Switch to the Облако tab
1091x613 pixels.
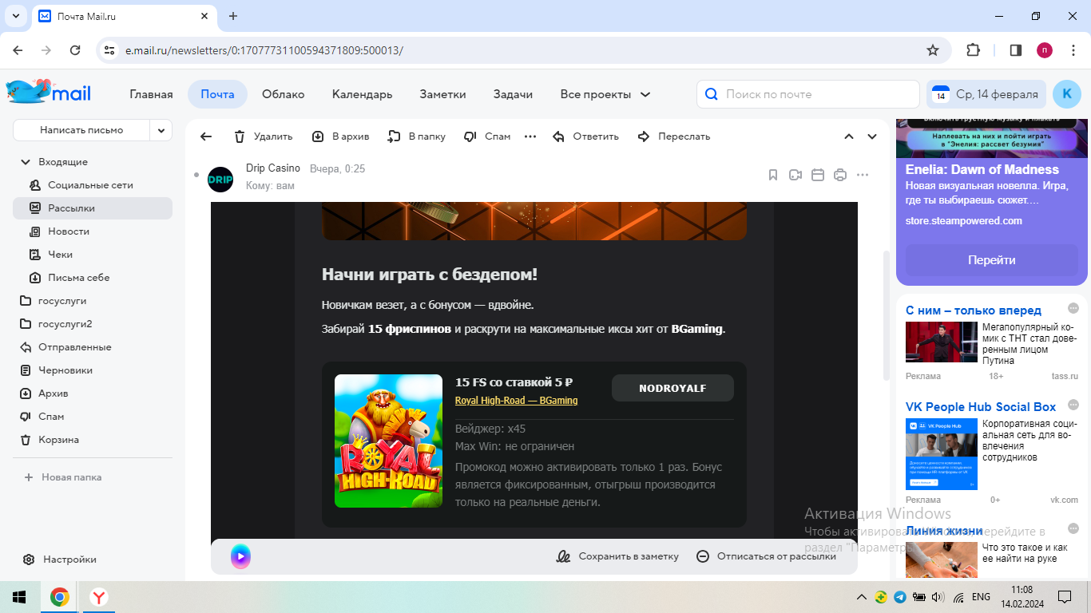click(284, 94)
